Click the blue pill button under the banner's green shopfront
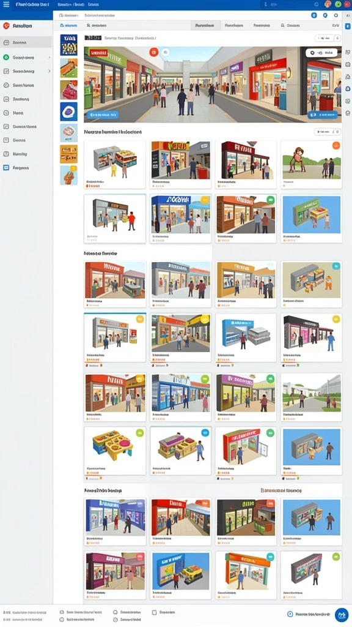352x627 pixels. click(x=103, y=115)
